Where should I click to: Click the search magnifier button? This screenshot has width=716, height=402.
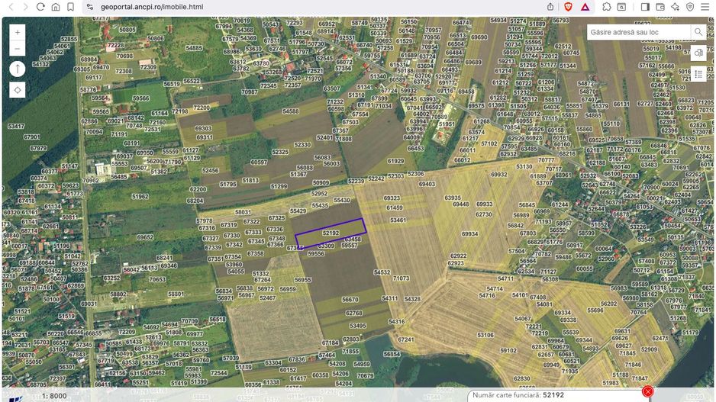pyautogui.click(x=698, y=32)
